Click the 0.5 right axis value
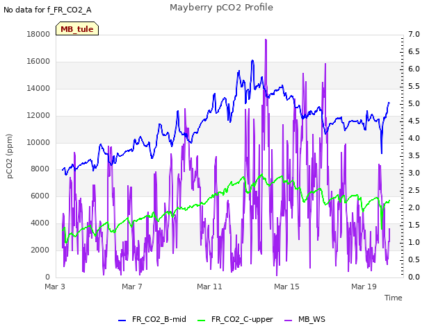The width and height of the screenshot is (445, 333). point(414,259)
